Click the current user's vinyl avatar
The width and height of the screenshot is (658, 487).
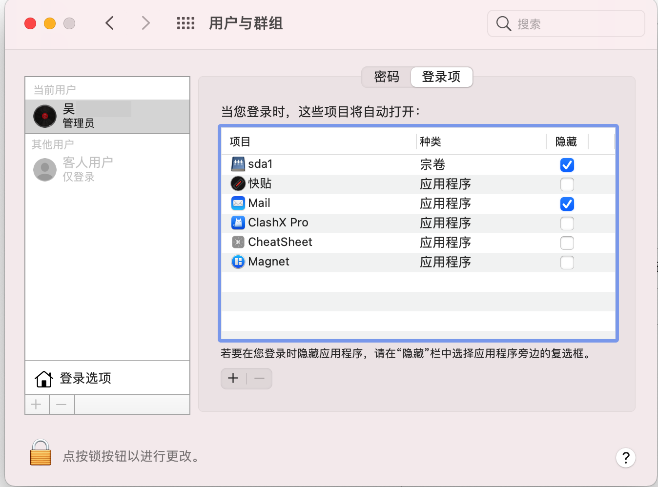pos(45,116)
